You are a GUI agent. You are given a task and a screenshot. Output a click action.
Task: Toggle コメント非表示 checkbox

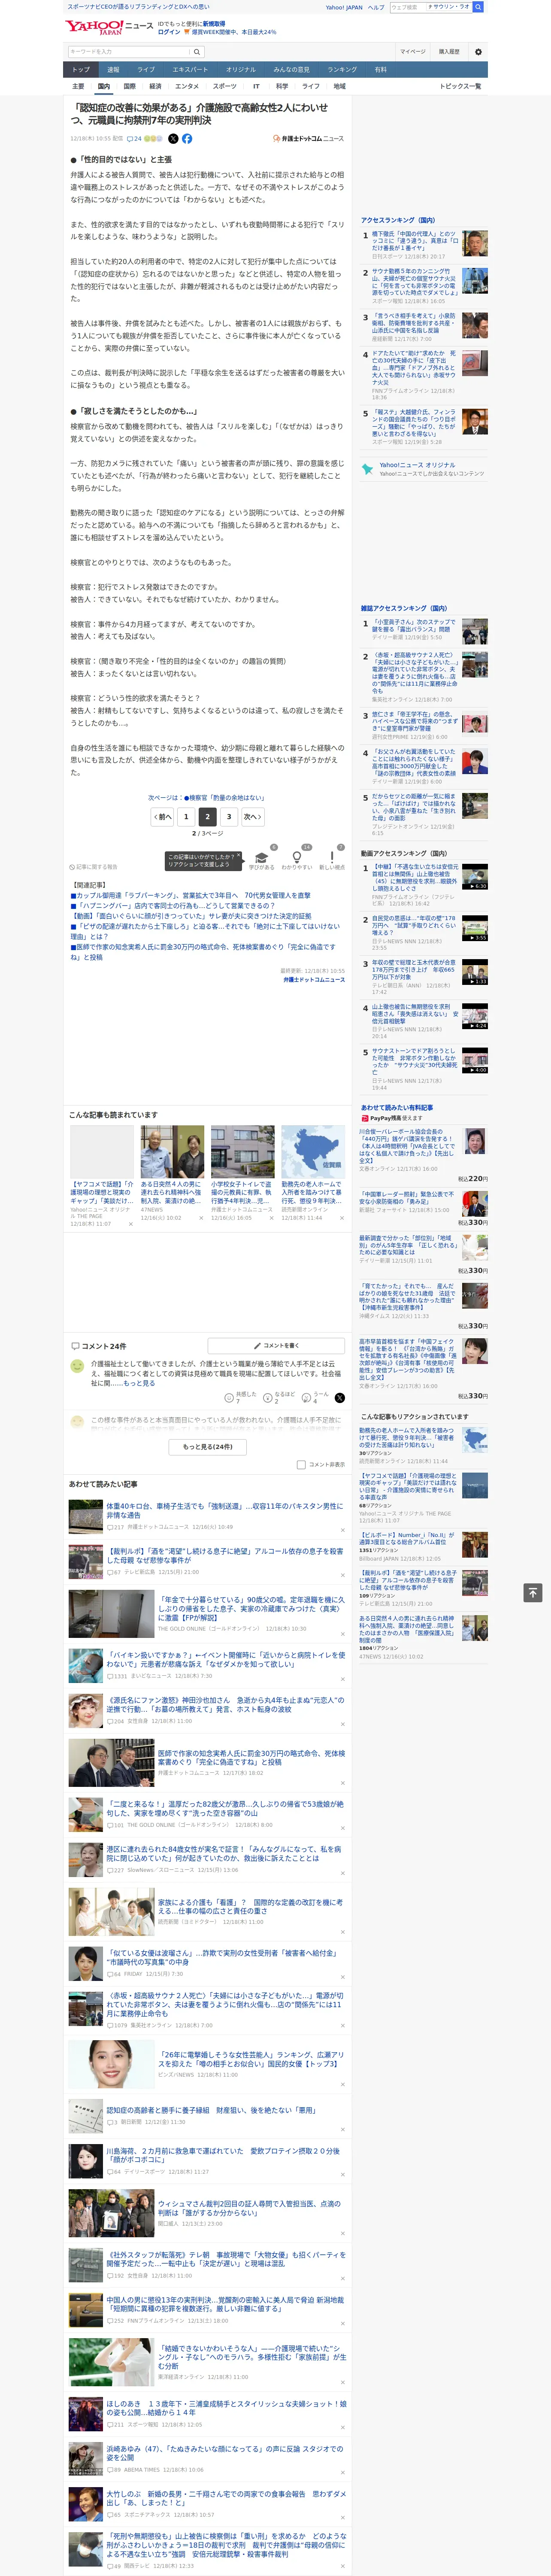point(301,1464)
